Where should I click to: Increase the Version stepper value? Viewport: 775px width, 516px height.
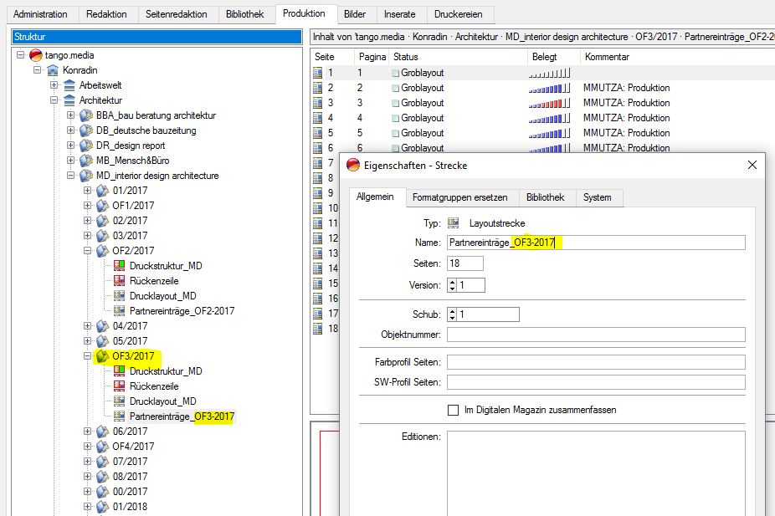pyautogui.click(x=453, y=282)
